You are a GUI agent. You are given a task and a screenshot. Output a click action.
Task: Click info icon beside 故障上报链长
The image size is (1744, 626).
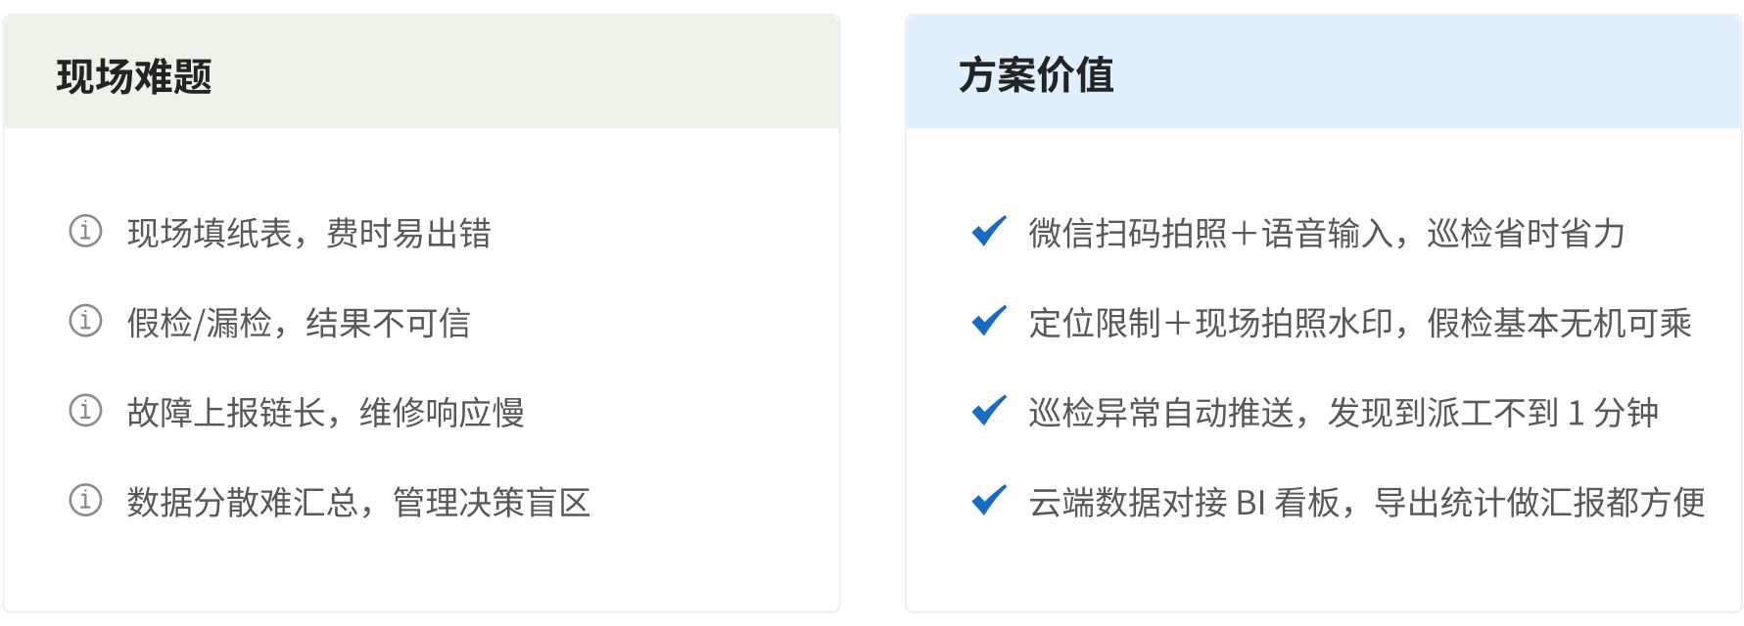pos(85,411)
